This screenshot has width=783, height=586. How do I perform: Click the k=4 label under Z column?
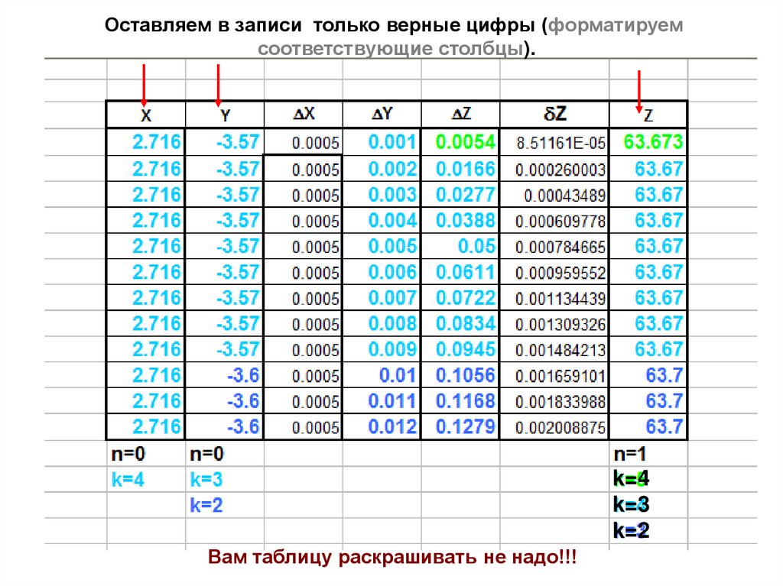[x=631, y=479]
